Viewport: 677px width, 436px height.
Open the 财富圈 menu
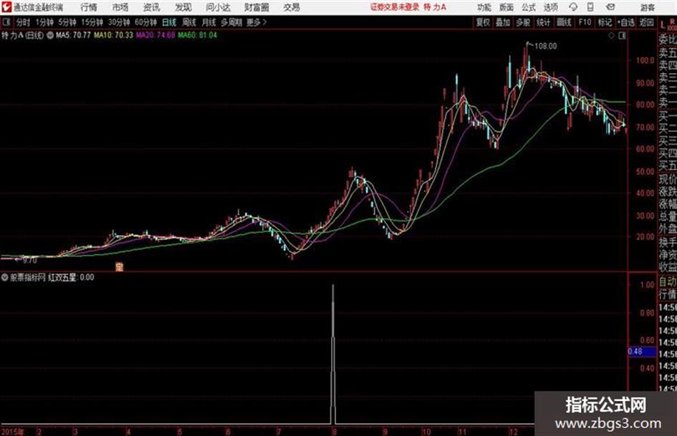pyautogui.click(x=256, y=7)
